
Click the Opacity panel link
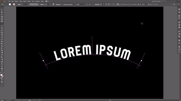(42, 4)
